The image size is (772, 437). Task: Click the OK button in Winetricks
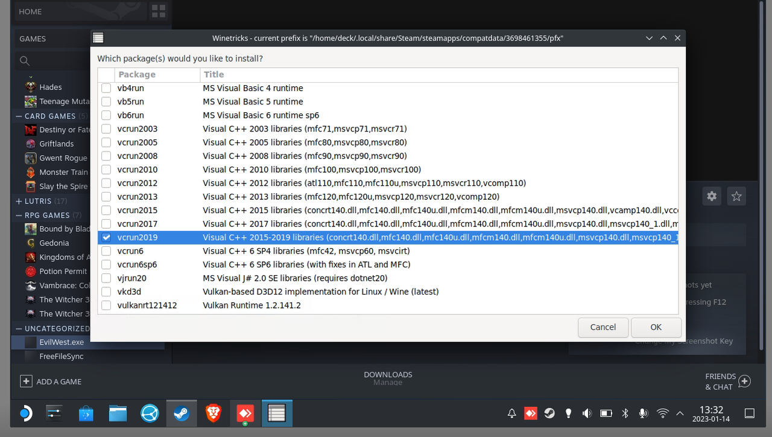[656, 327]
